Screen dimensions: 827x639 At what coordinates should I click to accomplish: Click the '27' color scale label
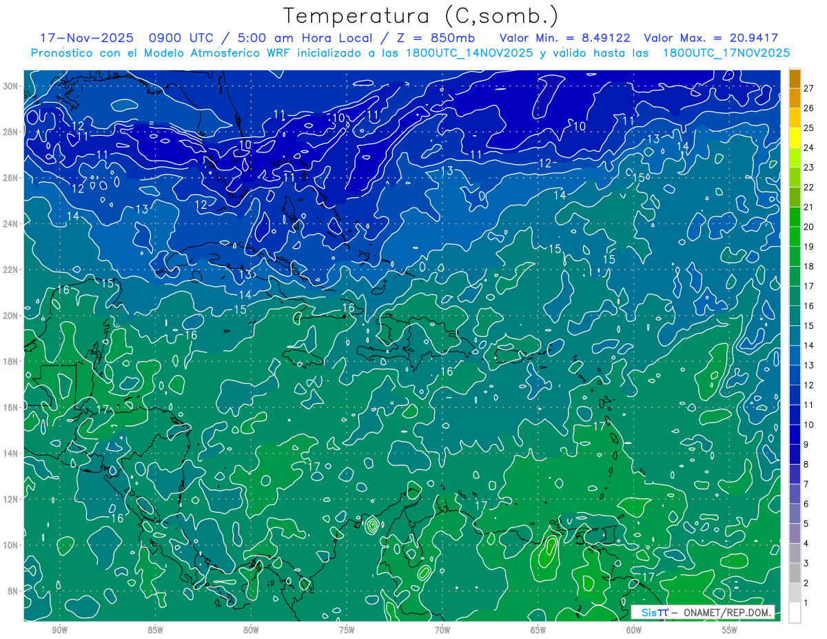click(x=809, y=88)
